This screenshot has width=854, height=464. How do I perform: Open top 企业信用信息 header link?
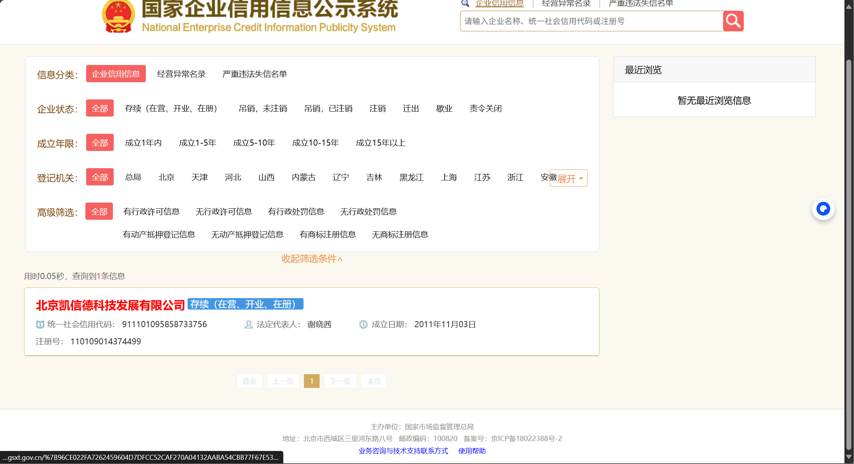pos(500,3)
